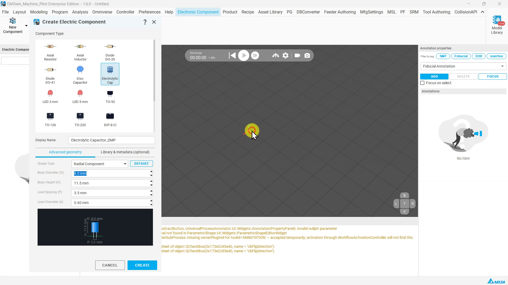Open the Feeder Authoring menu
This screenshot has height=285, width=508.
[x=340, y=12]
